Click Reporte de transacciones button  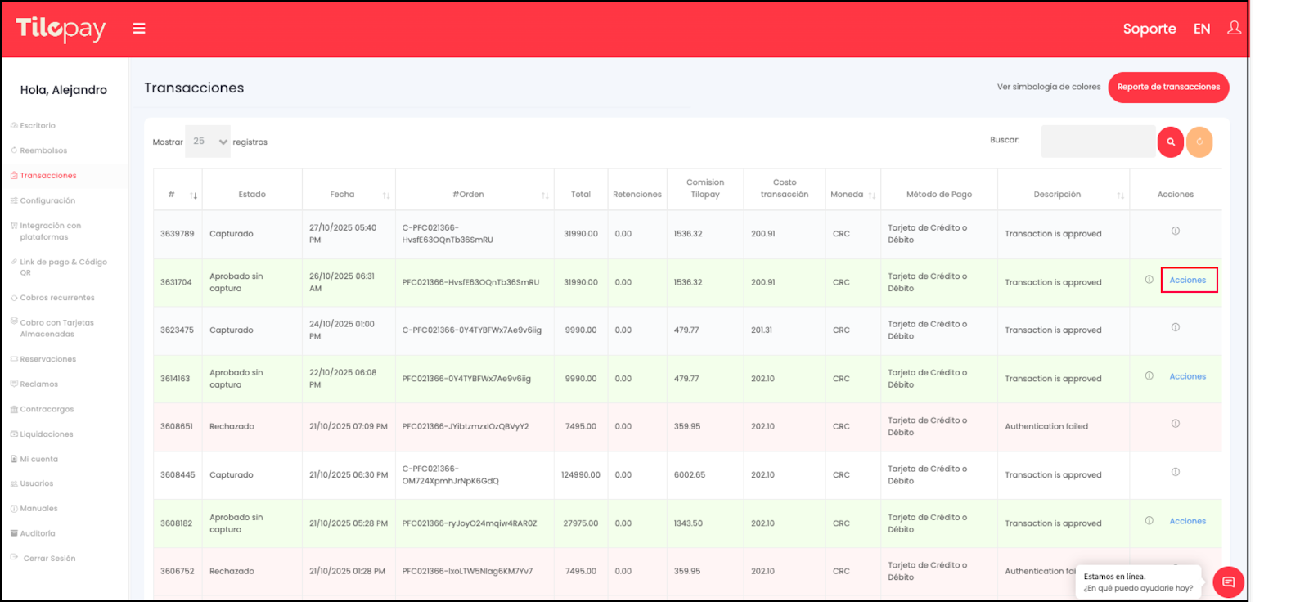coord(1167,88)
